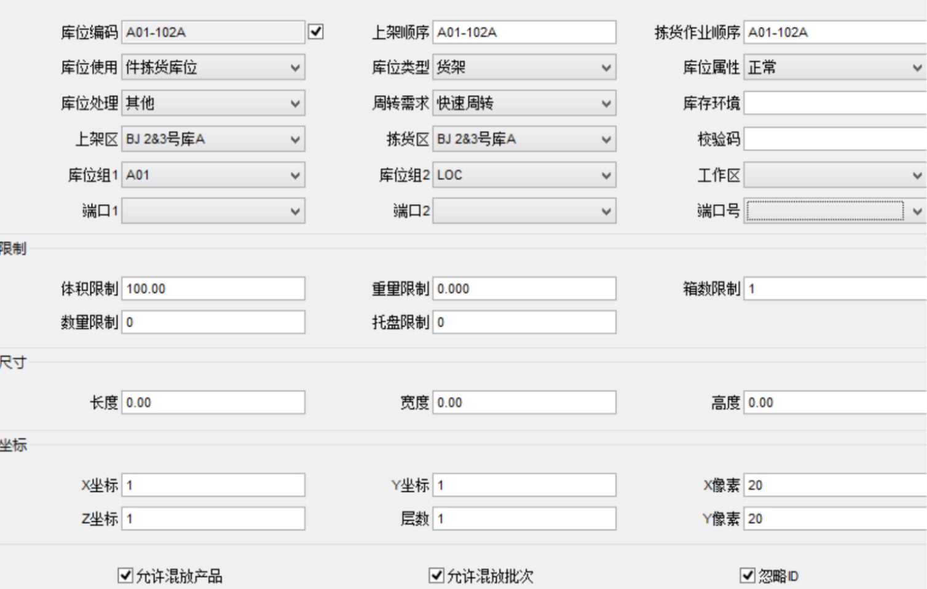Disable the 忽略ID checkbox
This screenshot has width=927, height=589.
click(748, 575)
